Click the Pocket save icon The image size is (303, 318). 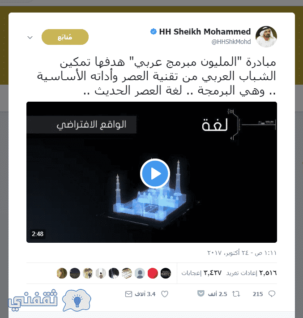tap(201, 293)
